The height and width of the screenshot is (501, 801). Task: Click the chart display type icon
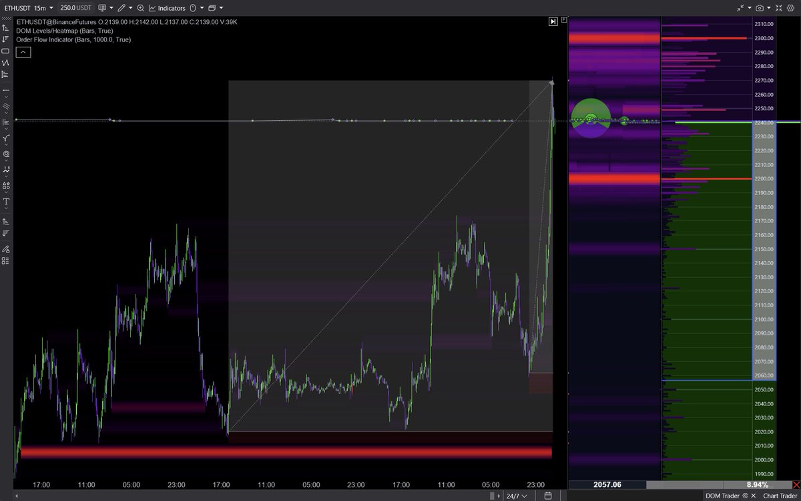tap(101, 8)
